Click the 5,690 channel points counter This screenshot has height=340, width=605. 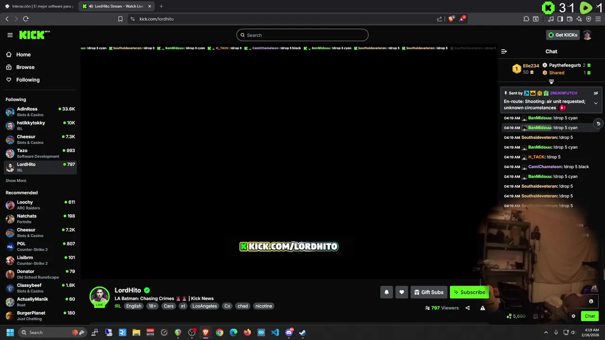pos(516,316)
